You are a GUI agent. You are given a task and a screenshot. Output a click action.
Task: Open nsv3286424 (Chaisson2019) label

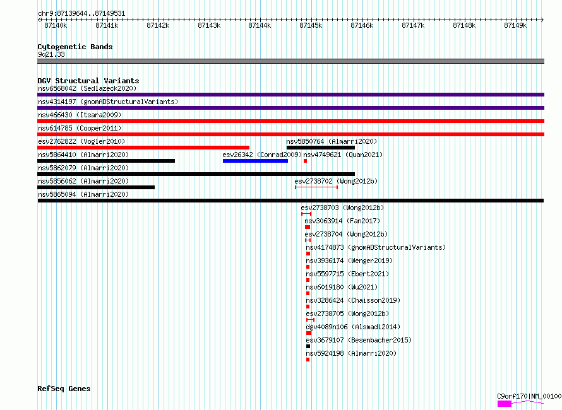click(x=353, y=300)
